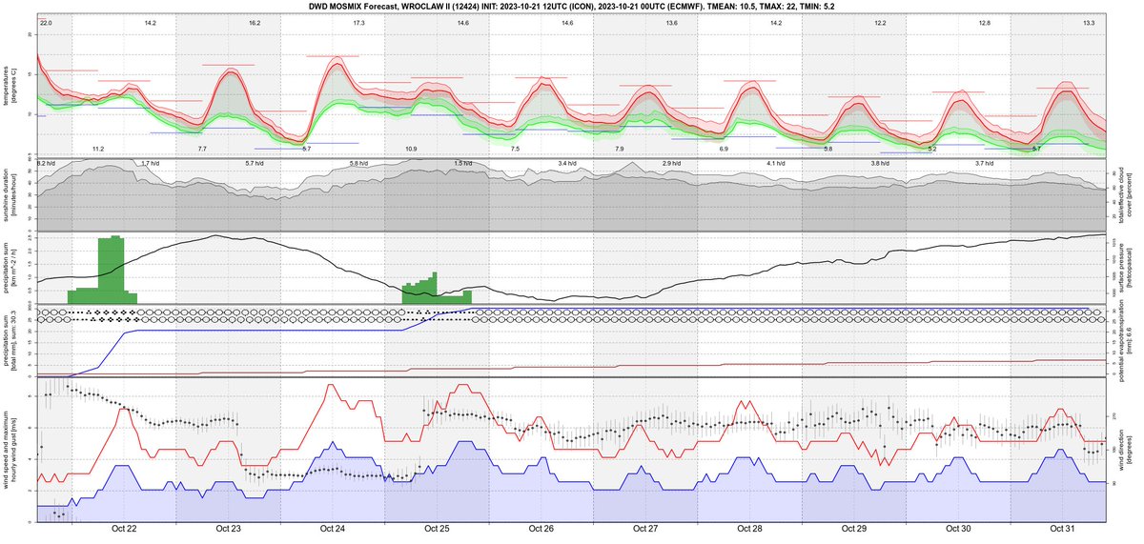Select the Oct 29 date label
The image size is (1144, 544).
pyautogui.click(x=854, y=529)
